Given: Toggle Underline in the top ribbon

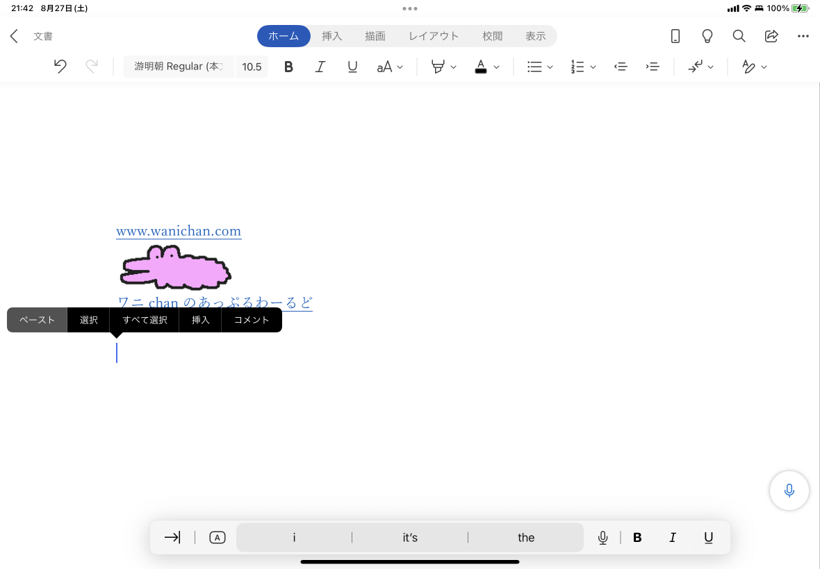Looking at the screenshot, I should pyautogui.click(x=352, y=67).
